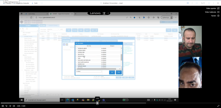
Task: Cancel dialog with İPTAL button
Action: point(119,72)
